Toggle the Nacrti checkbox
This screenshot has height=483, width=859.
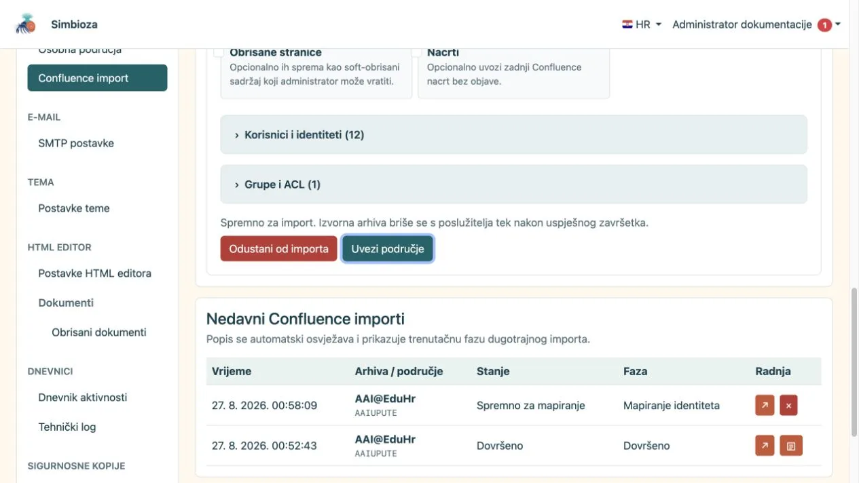pos(416,52)
